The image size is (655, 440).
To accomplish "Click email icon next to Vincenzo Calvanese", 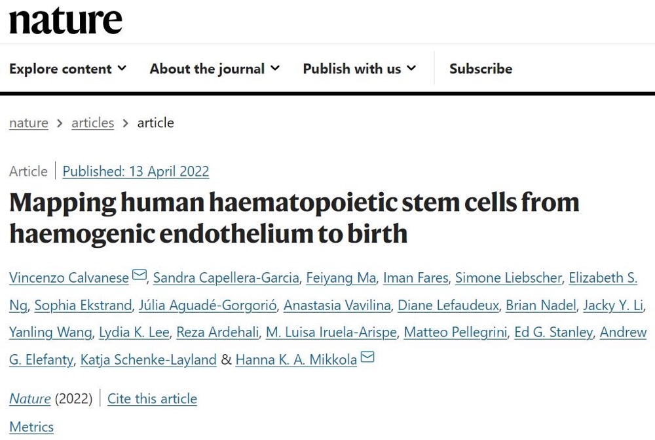I will point(140,275).
